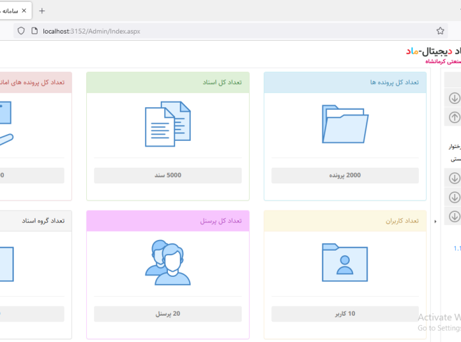461x342 pixels.
Task: Toggle sidebar using small black triangle handle
Action: pos(435,222)
